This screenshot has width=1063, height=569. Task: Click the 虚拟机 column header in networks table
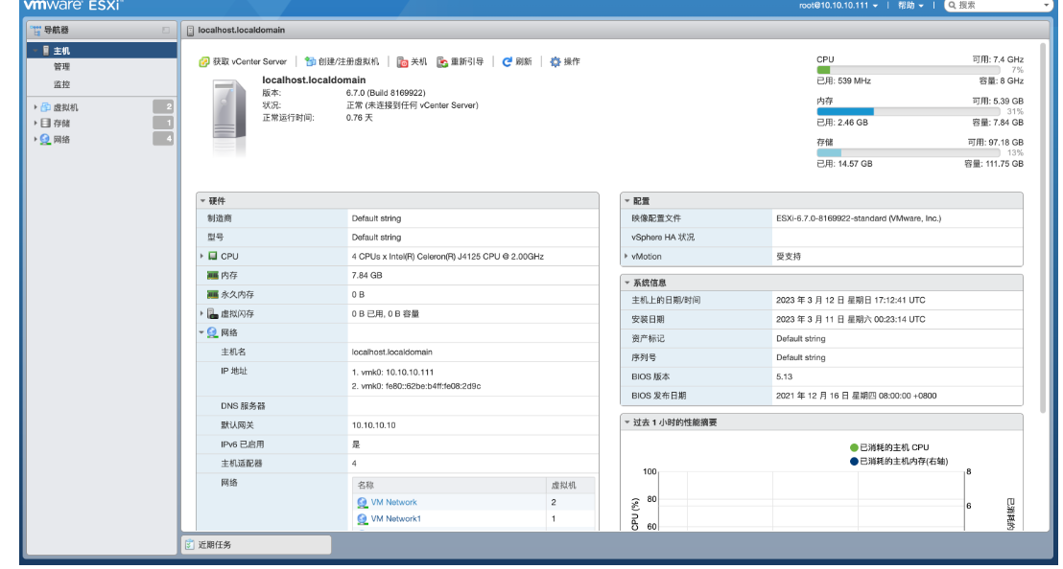pos(571,485)
